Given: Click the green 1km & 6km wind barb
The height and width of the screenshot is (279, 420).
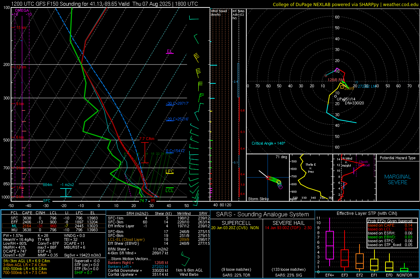Looking at the screenshot, I should pos(185,259).
